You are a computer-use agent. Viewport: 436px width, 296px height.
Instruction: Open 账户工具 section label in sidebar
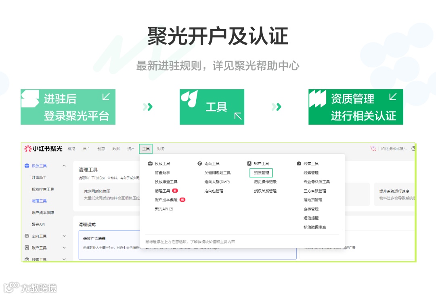point(39,248)
